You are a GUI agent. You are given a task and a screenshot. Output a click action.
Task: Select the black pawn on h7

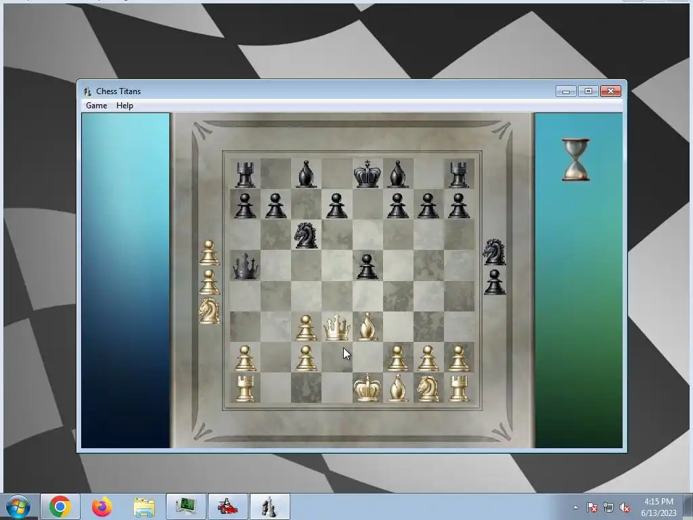pyautogui.click(x=459, y=206)
